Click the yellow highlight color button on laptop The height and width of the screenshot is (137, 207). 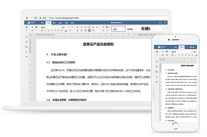click(62, 30)
